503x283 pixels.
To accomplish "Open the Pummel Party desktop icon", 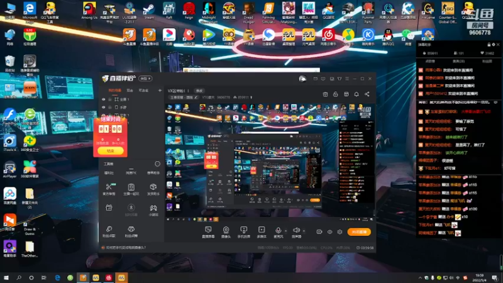I will click(368, 13).
